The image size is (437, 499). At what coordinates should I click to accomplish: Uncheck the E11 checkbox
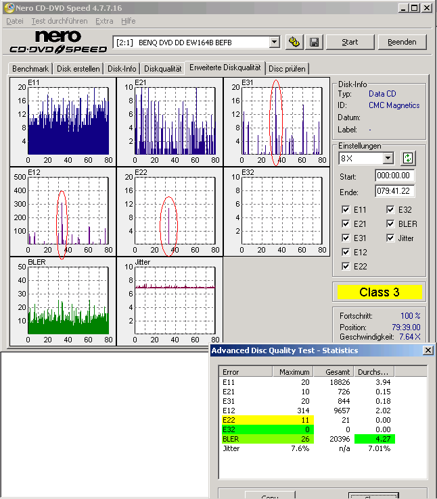[347, 210]
